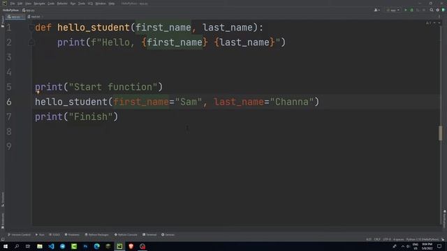Open the Navigate menu

[39, 3]
